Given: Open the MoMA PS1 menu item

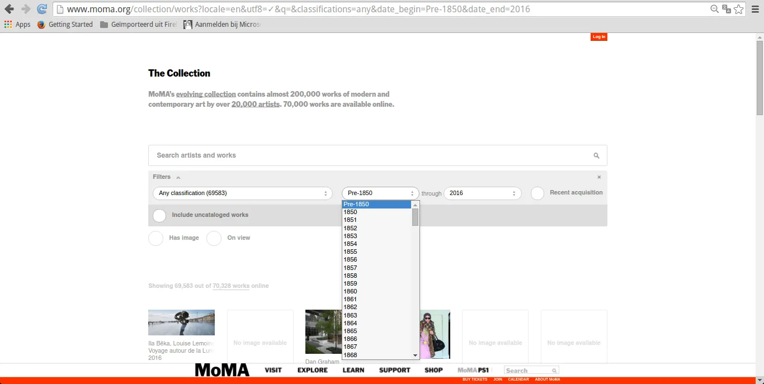Looking at the screenshot, I should click(473, 370).
